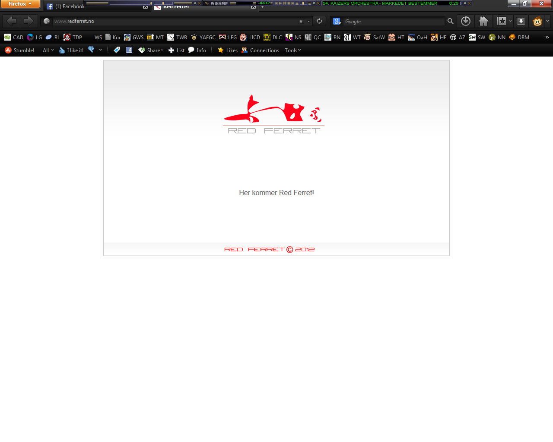The image size is (553, 442).
Task: Open the RL bookmark
Action: tap(53, 38)
